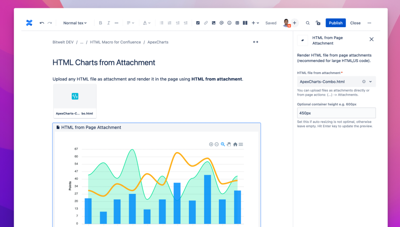The height and width of the screenshot is (227, 400).
Task: Zoom out on the chart
Action: (x=217, y=144)
